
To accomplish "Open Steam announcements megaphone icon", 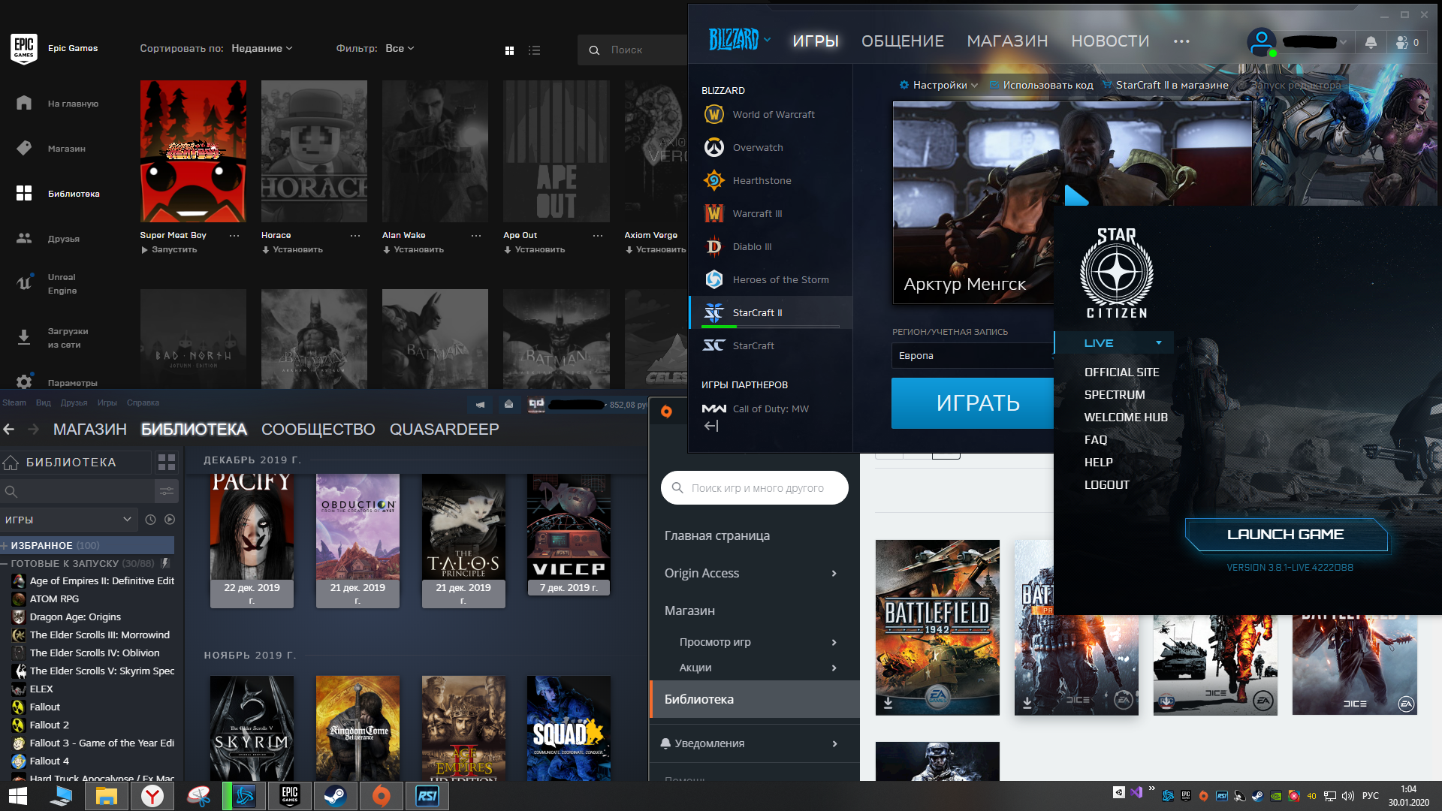I will coord(480,404).
